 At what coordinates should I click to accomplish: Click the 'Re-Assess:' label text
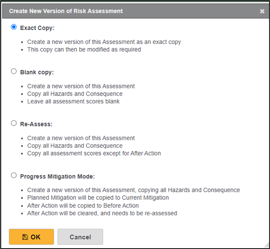(x=36, y=124)
